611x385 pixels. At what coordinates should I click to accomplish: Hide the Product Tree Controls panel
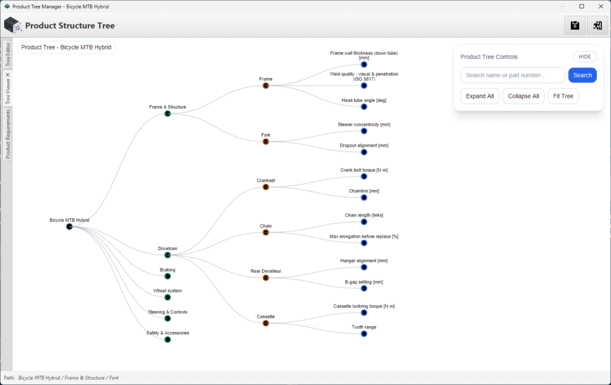click(x=584, y=57)
